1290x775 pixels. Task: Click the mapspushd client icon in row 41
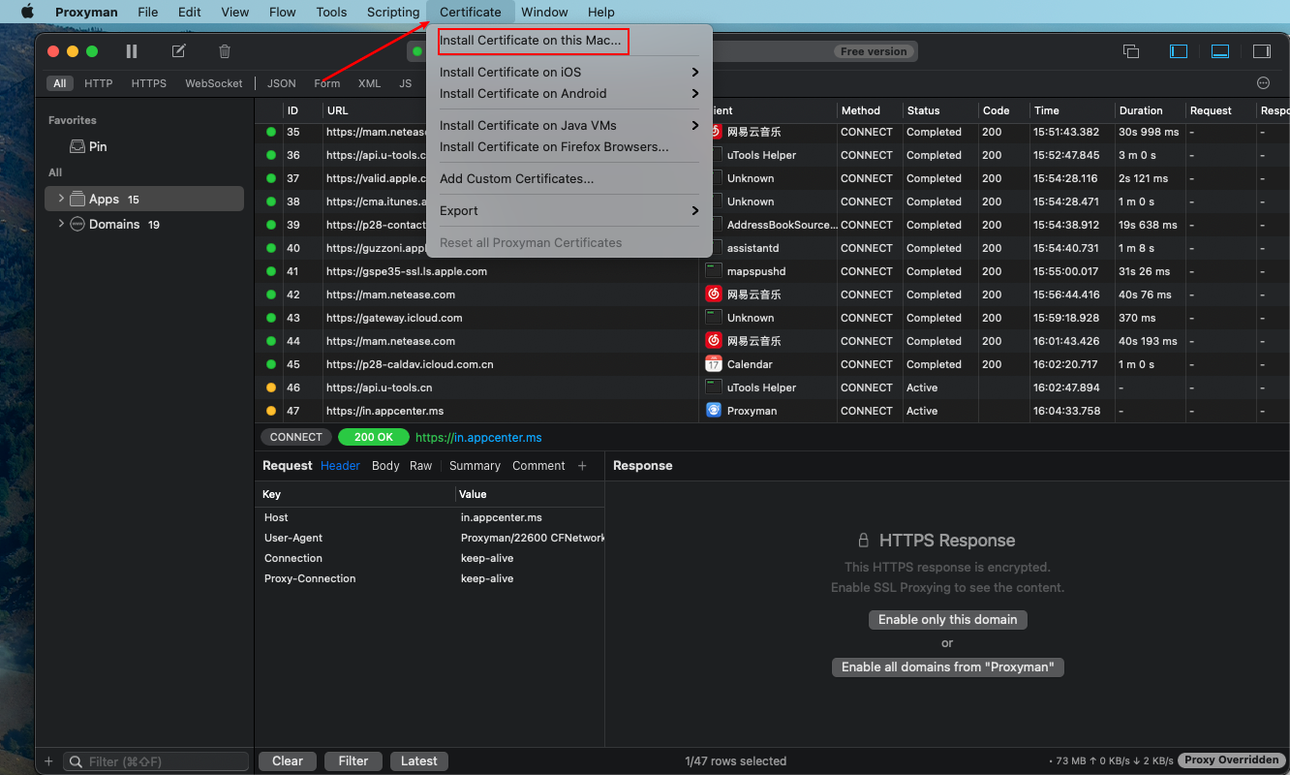714,271
